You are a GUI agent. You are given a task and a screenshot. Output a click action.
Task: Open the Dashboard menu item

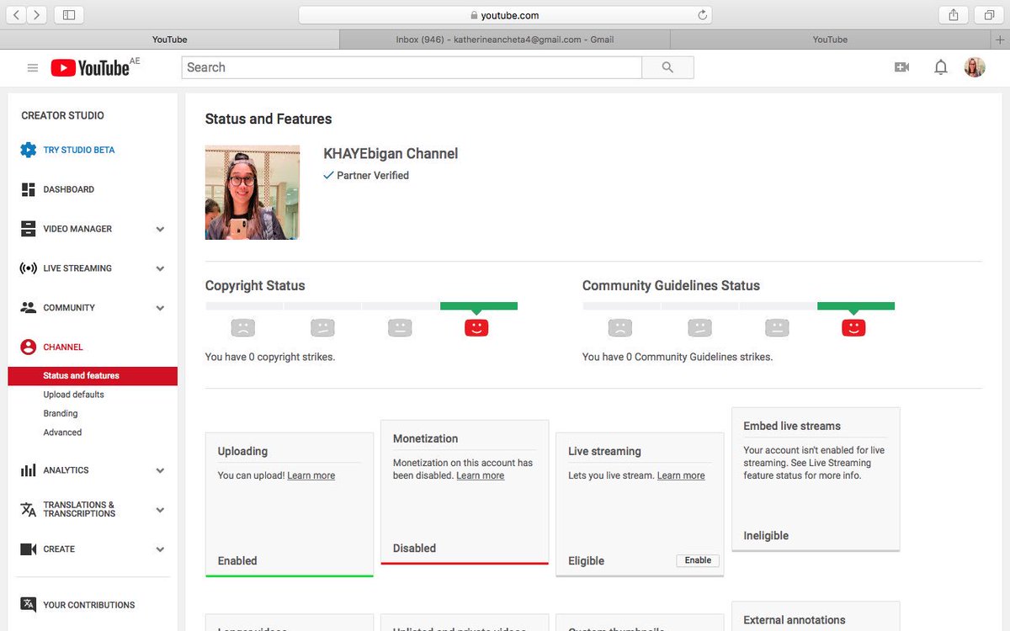coord(69,189)
